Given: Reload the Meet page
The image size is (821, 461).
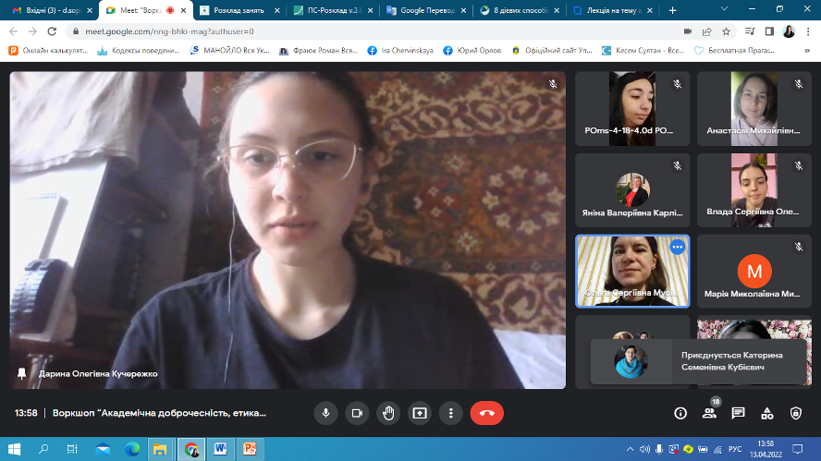Looking at the screenshot, I should coord(52,31).
